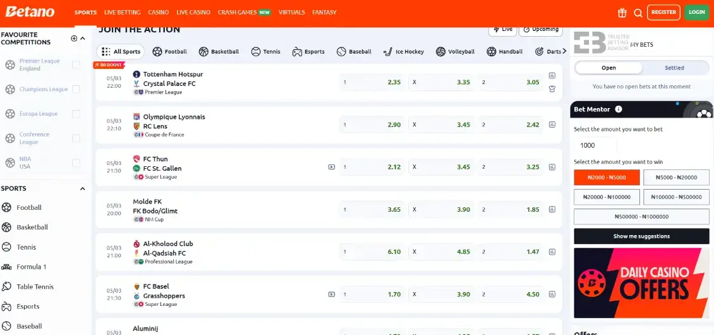
Task: Open stats icon for Tottenham Hotspur match
Action: tap(552, 76)
